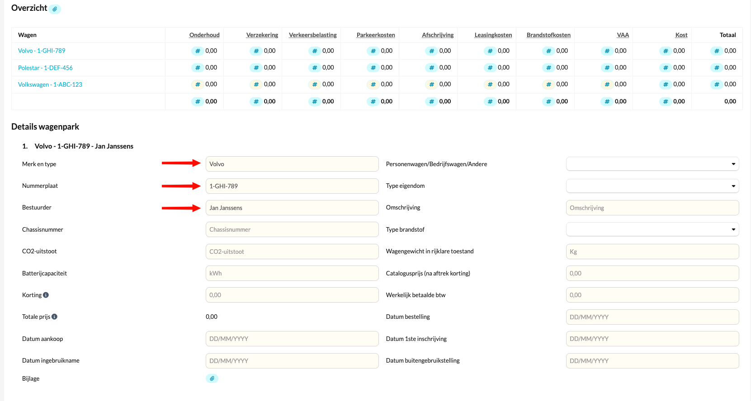This screenshot has width=751, height=401.
Task: Select the hash icon for Volvo Parkeerkosten
Action: [373, 51]
